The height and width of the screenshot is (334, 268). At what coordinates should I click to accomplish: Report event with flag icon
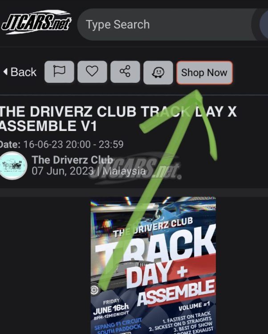coord(59,72)
